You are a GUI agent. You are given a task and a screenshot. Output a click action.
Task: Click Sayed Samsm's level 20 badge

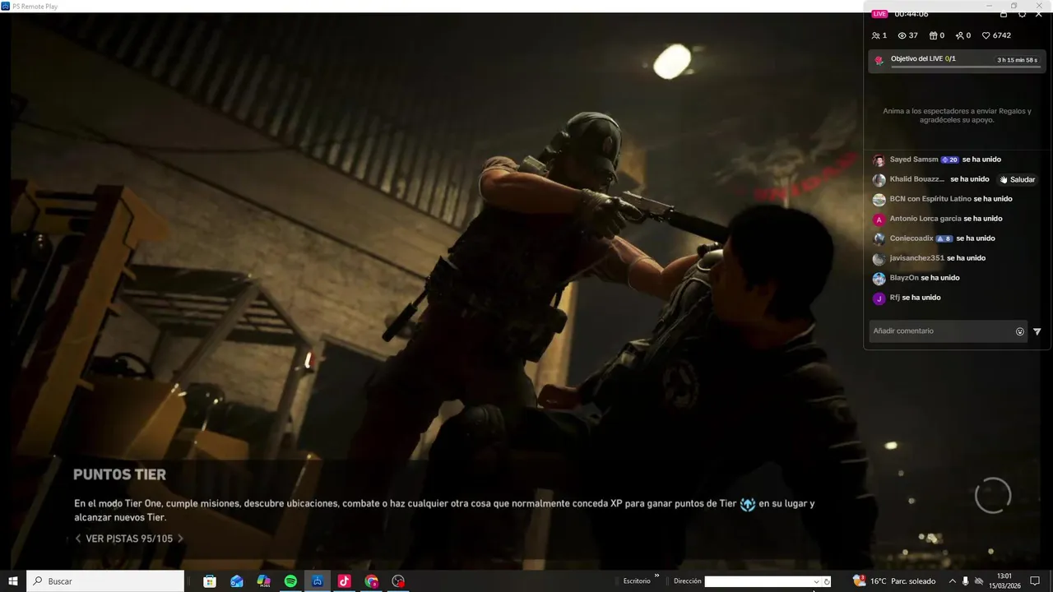tap(950, 160)
